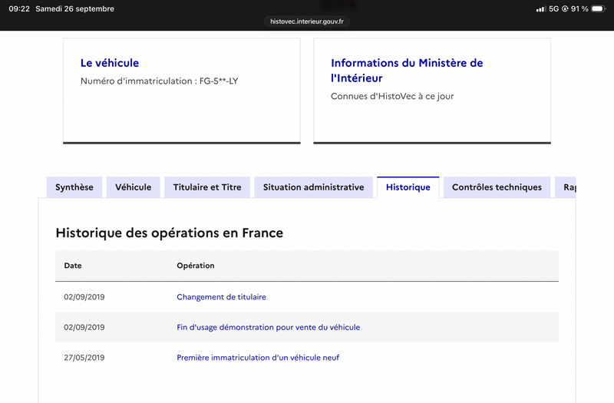This screenshot has height=403, width=614.
Task: Tap the battery icon in status bar
Action: click(599, 8)
